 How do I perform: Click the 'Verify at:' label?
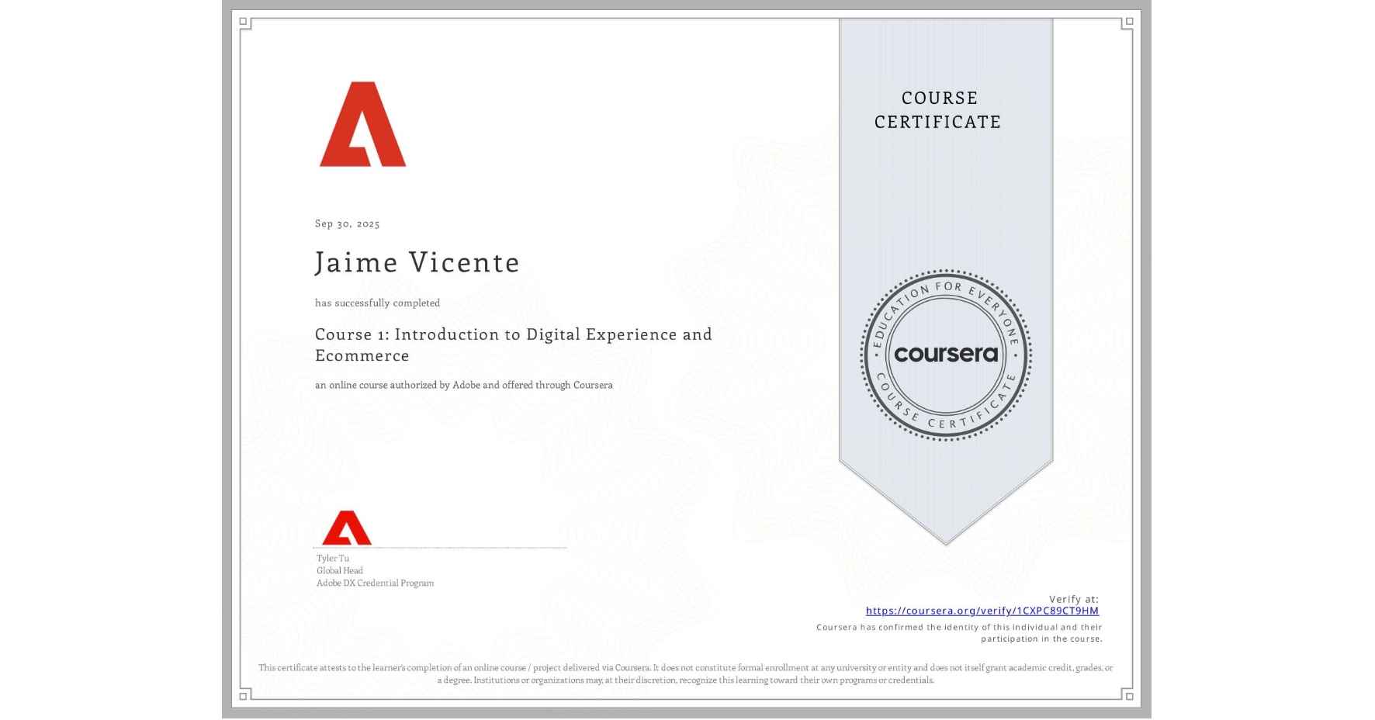coord(1074,599)
